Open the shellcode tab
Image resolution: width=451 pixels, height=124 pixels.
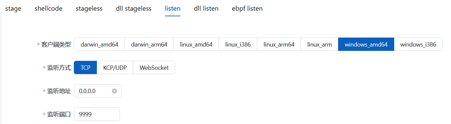48,8
